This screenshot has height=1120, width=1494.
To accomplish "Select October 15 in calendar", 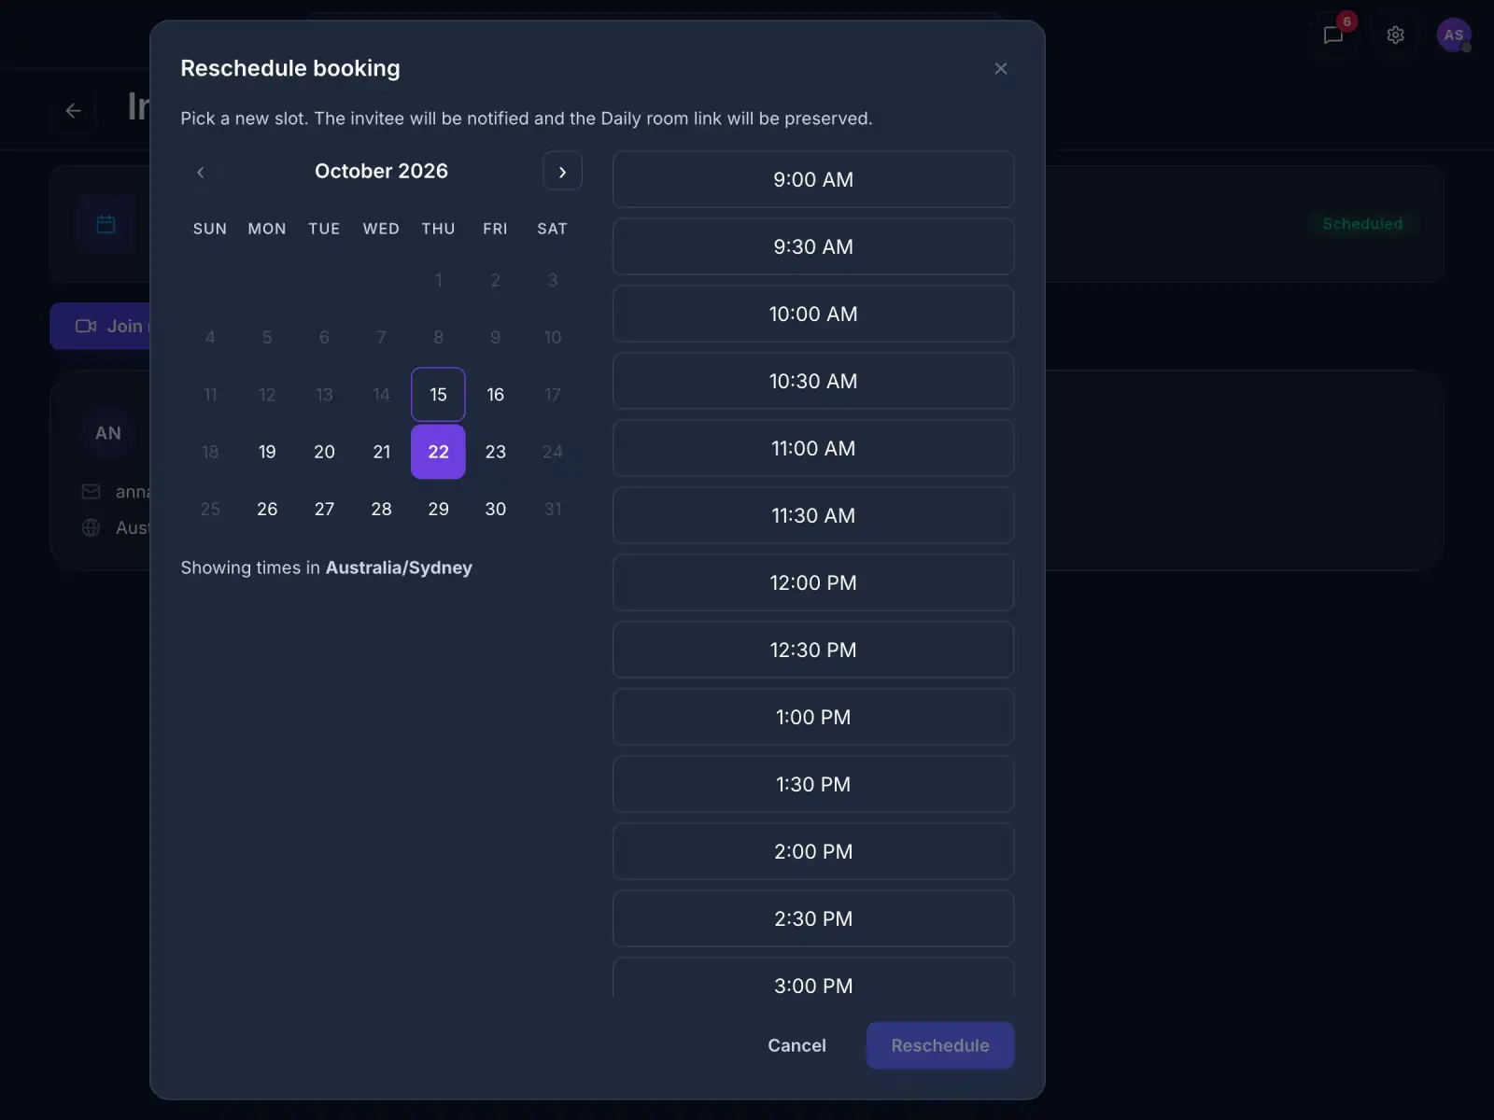I will tap(438, 395).
